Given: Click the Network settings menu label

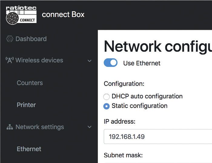Looking at the screenshot, I should point(40,127).
